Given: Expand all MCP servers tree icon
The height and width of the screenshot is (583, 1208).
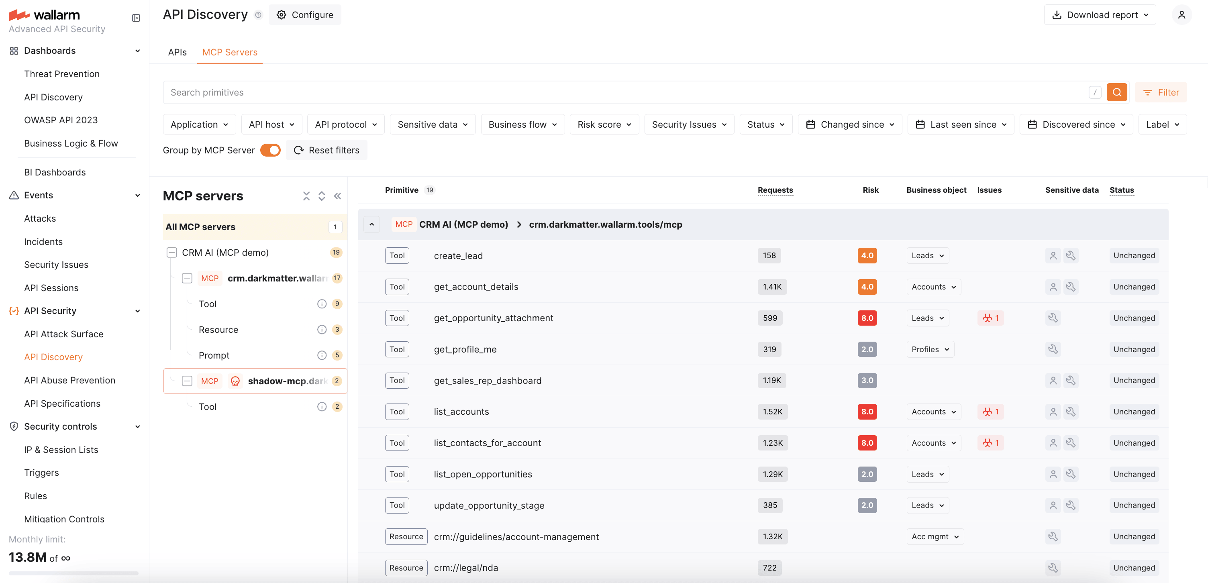Looking at the screenshot, I should point(322,196).
